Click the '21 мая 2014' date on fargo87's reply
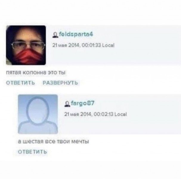Viewport: 181px width, 179px height. tap(78, 114)
